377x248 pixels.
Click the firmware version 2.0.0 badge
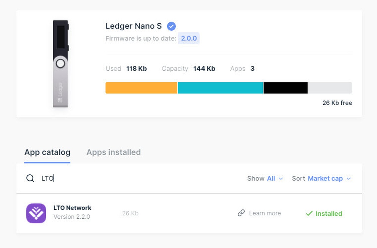coord(189,38)
